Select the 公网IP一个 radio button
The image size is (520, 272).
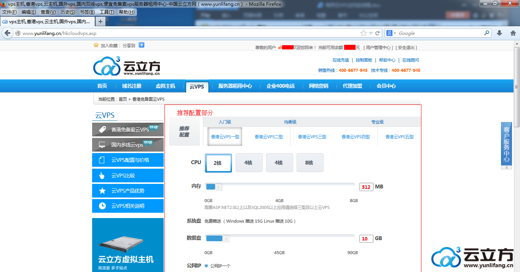pos(206,266)
